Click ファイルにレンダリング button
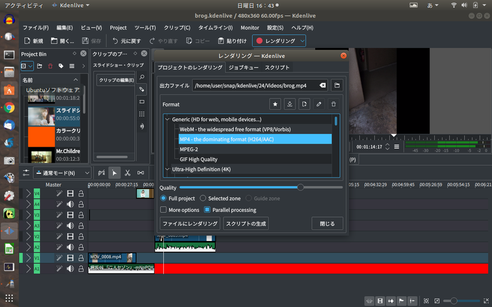This screenshot has width=492, height=307. (190, 223)
